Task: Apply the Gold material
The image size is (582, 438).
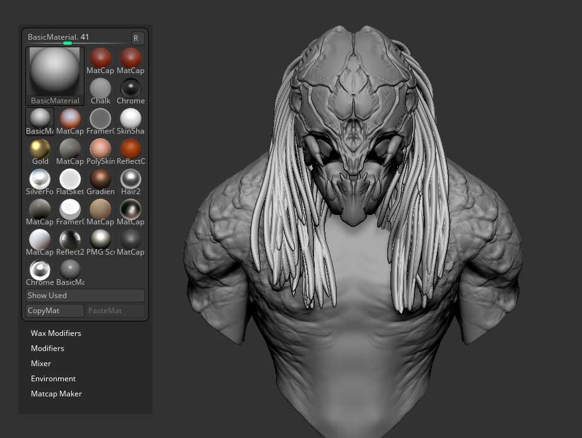Action: coord(40,152)
